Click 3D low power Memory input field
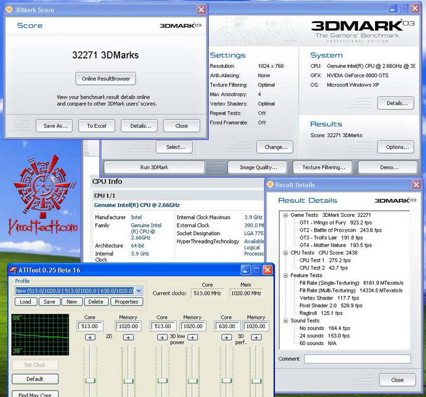The height and width of the screenshot is (397, 426). 193,326
